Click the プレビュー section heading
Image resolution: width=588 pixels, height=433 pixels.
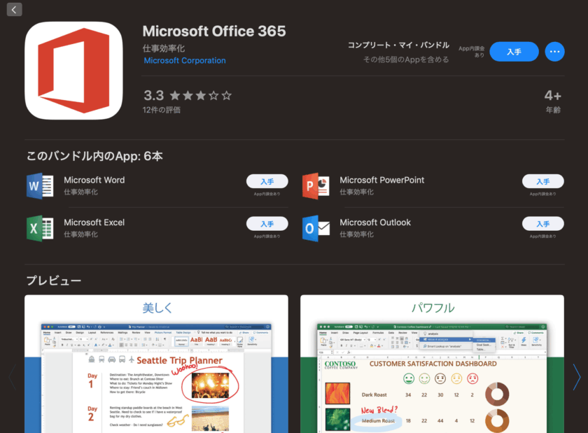(x=54, y=281)
